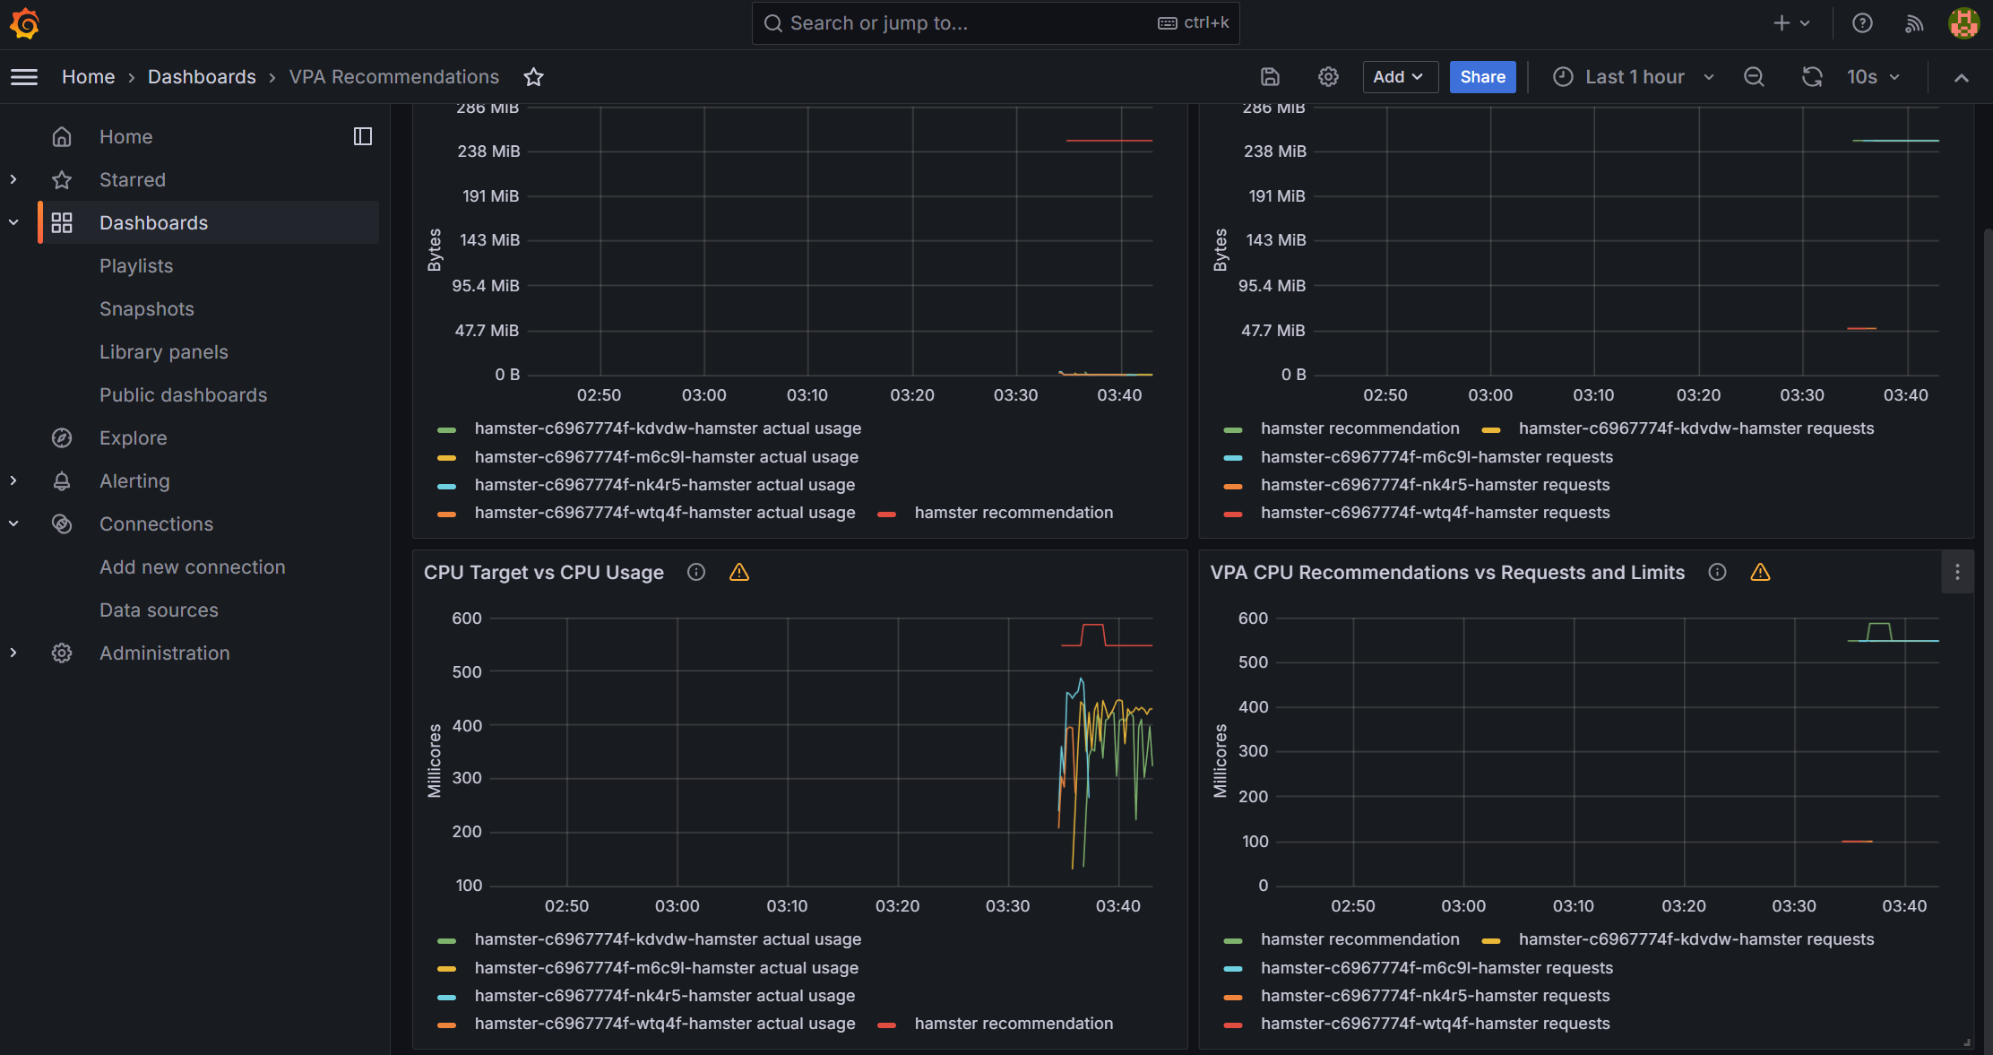Open the news feed RSS icon
This screenshot has width=1993, height=1055.
tap(1914, 23)
